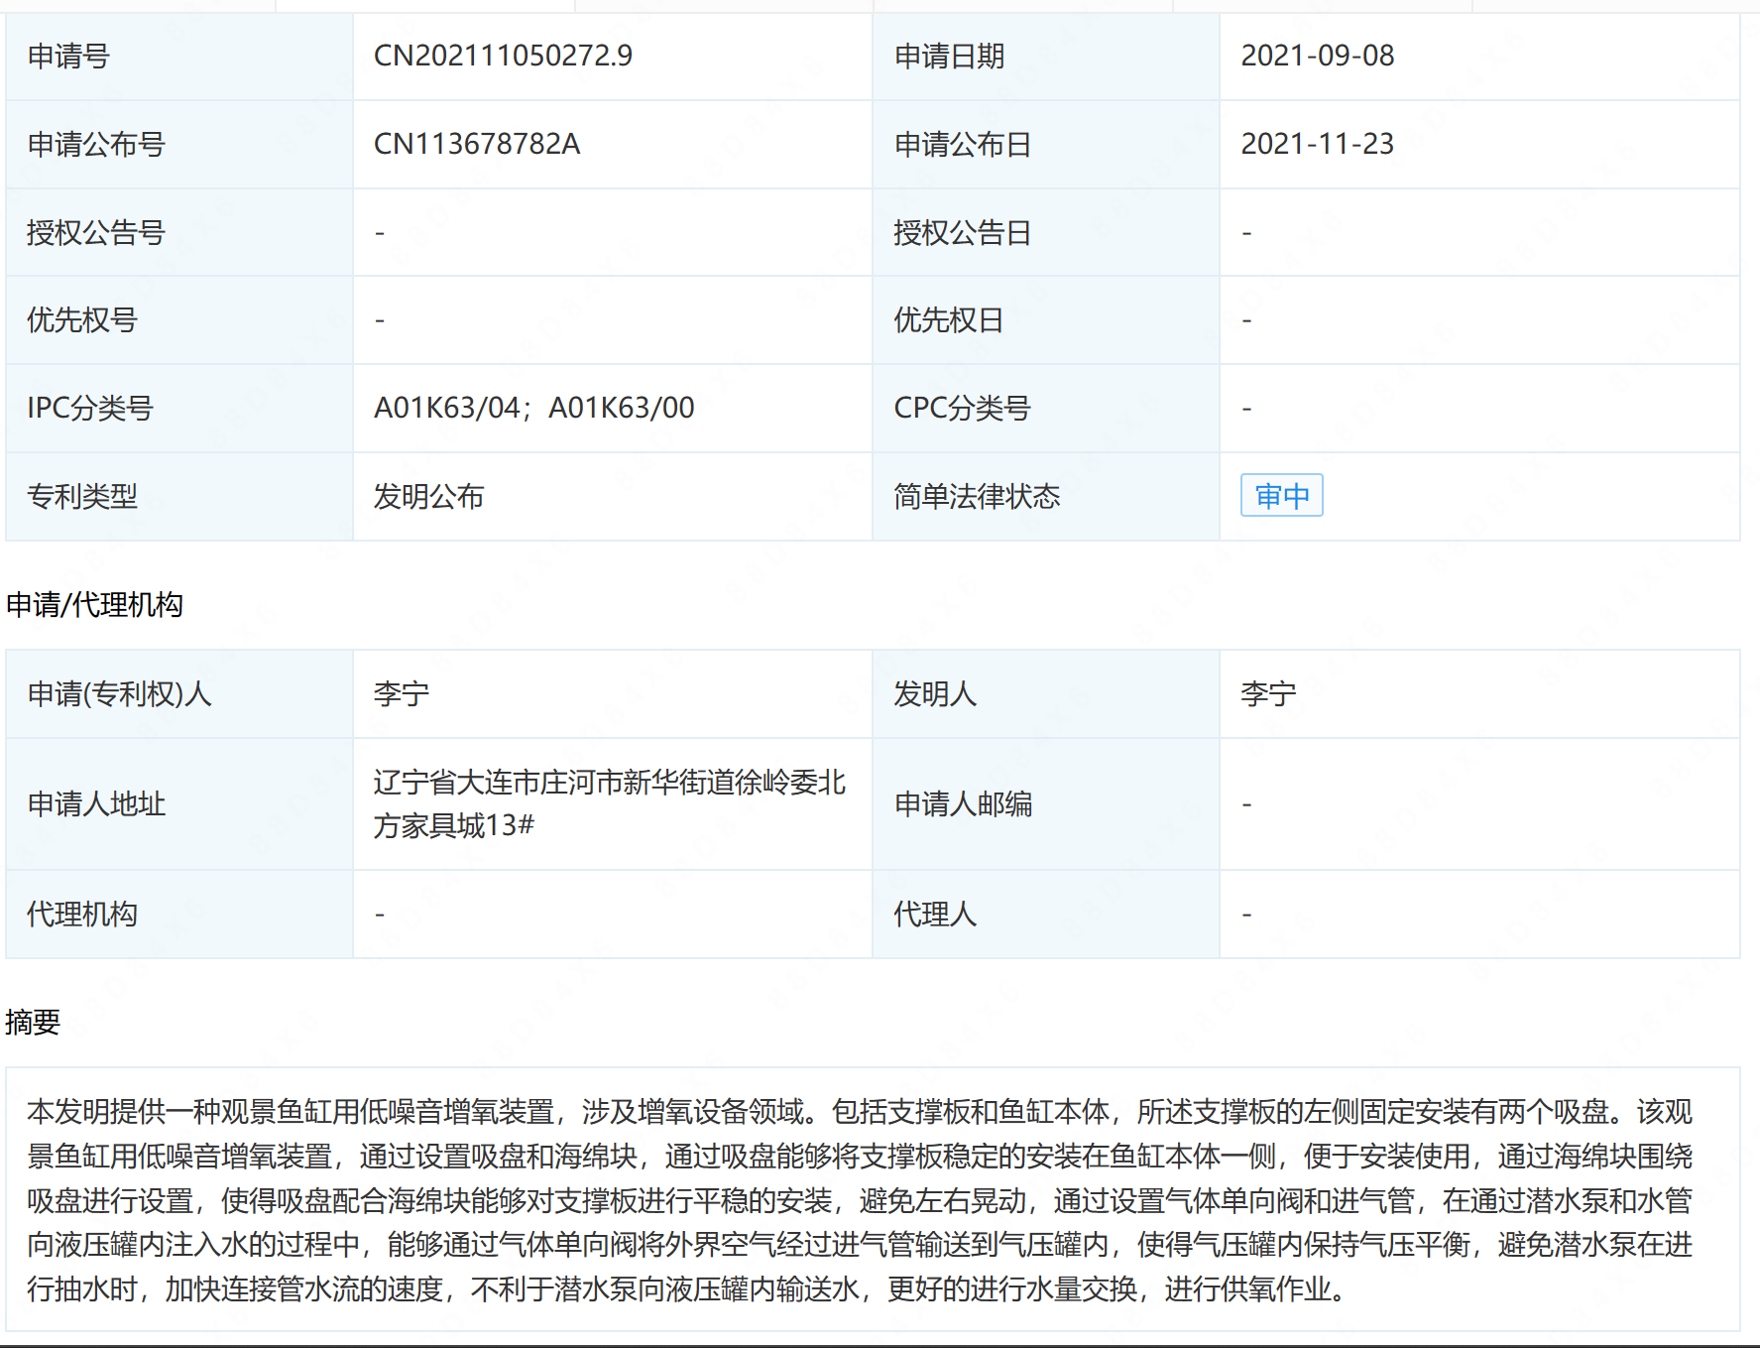1760x1348 pixels.
Task: Click the 申请公布号 label cell
Action: [179, 145]
